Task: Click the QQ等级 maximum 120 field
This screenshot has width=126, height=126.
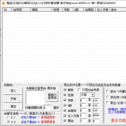Action: click(96, 110)
